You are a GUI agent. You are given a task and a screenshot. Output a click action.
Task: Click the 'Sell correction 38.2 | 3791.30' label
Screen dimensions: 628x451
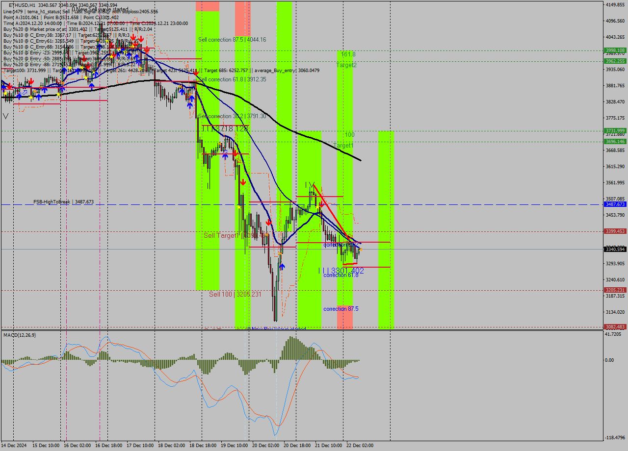tap(232, 117)
